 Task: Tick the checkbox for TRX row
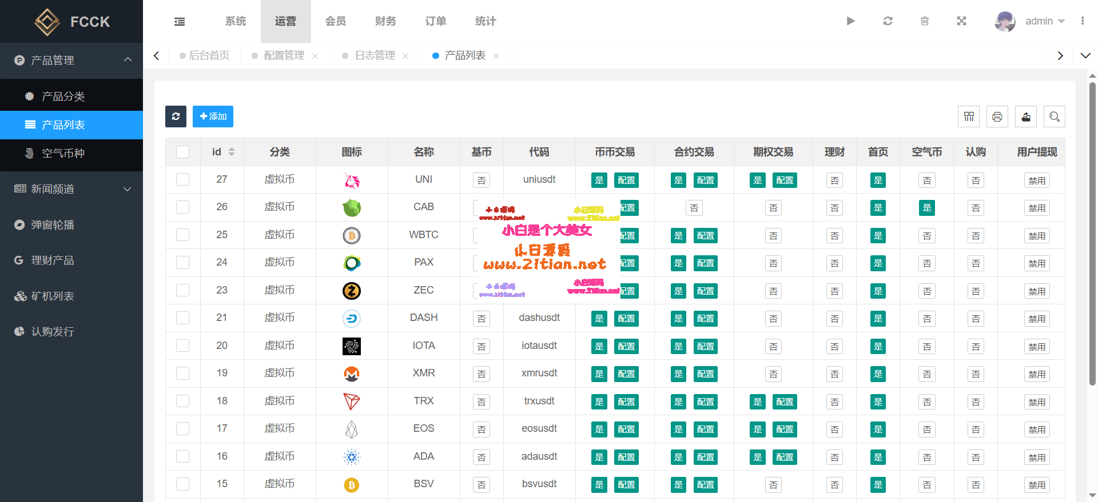pyautogui.click(x=183, y=401)
